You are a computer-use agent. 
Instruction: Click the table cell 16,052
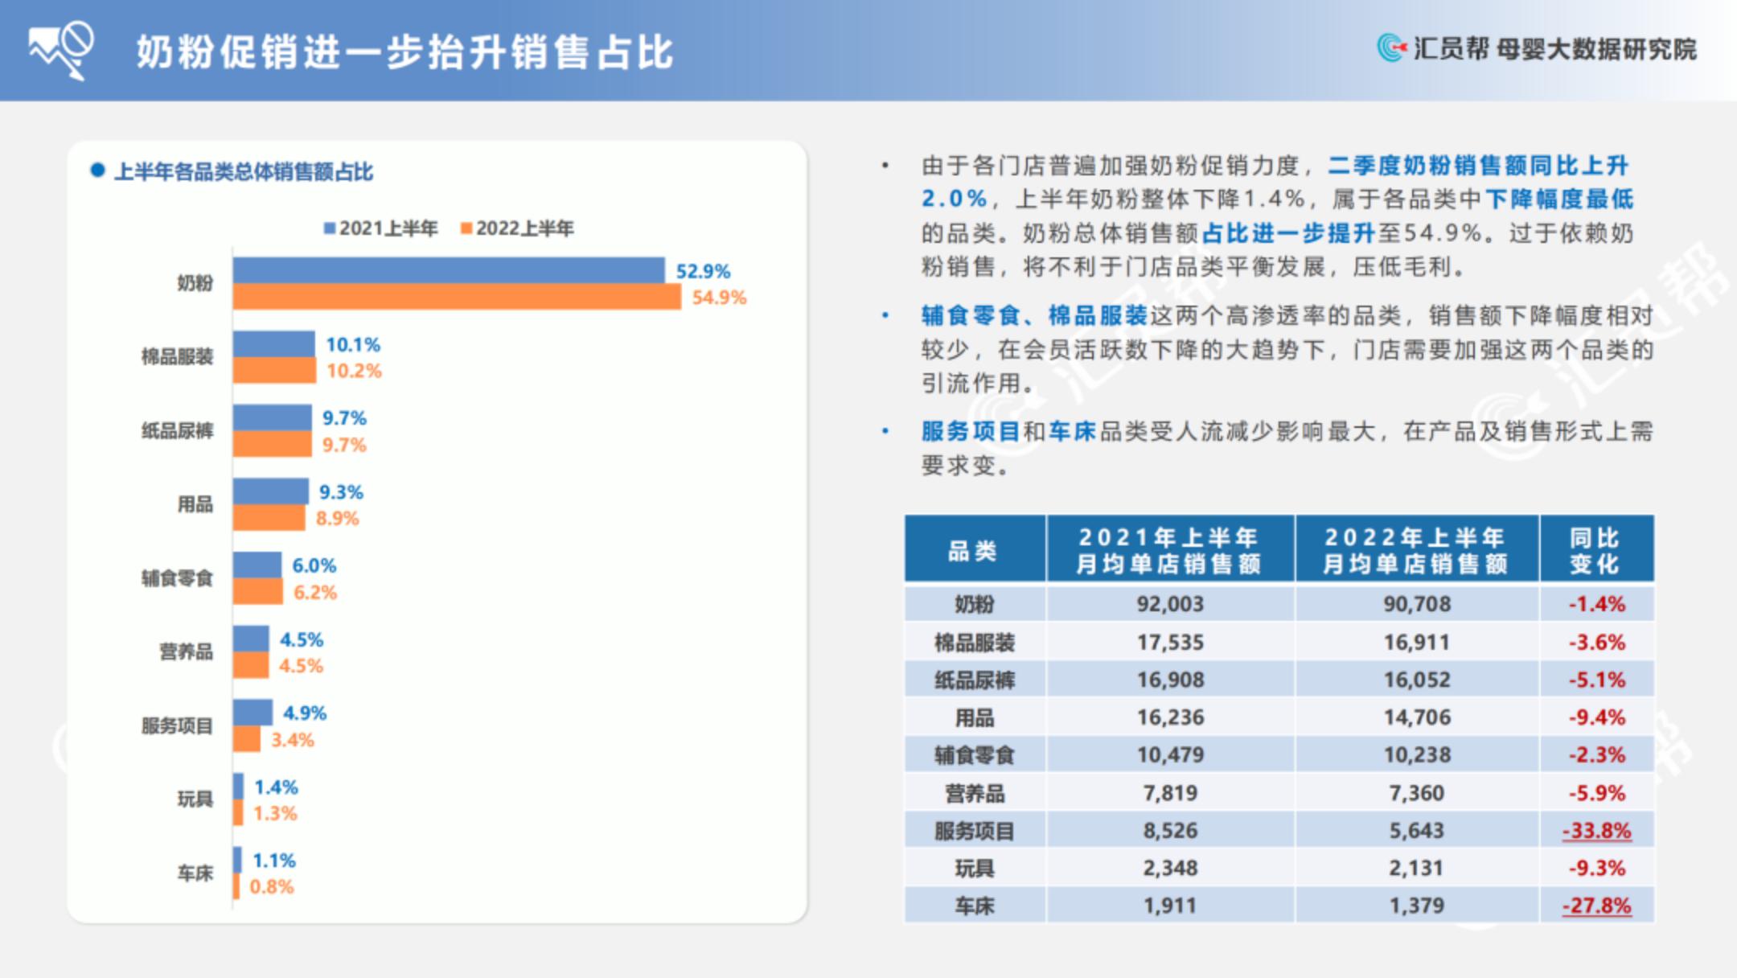[1416, 680]
